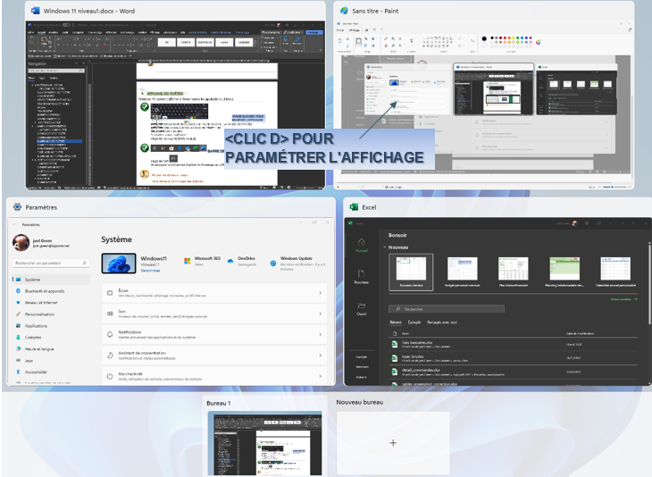652x477 pixels.
Task: Click the Son speaker icon in Paramètres
Action: point(110,314)
